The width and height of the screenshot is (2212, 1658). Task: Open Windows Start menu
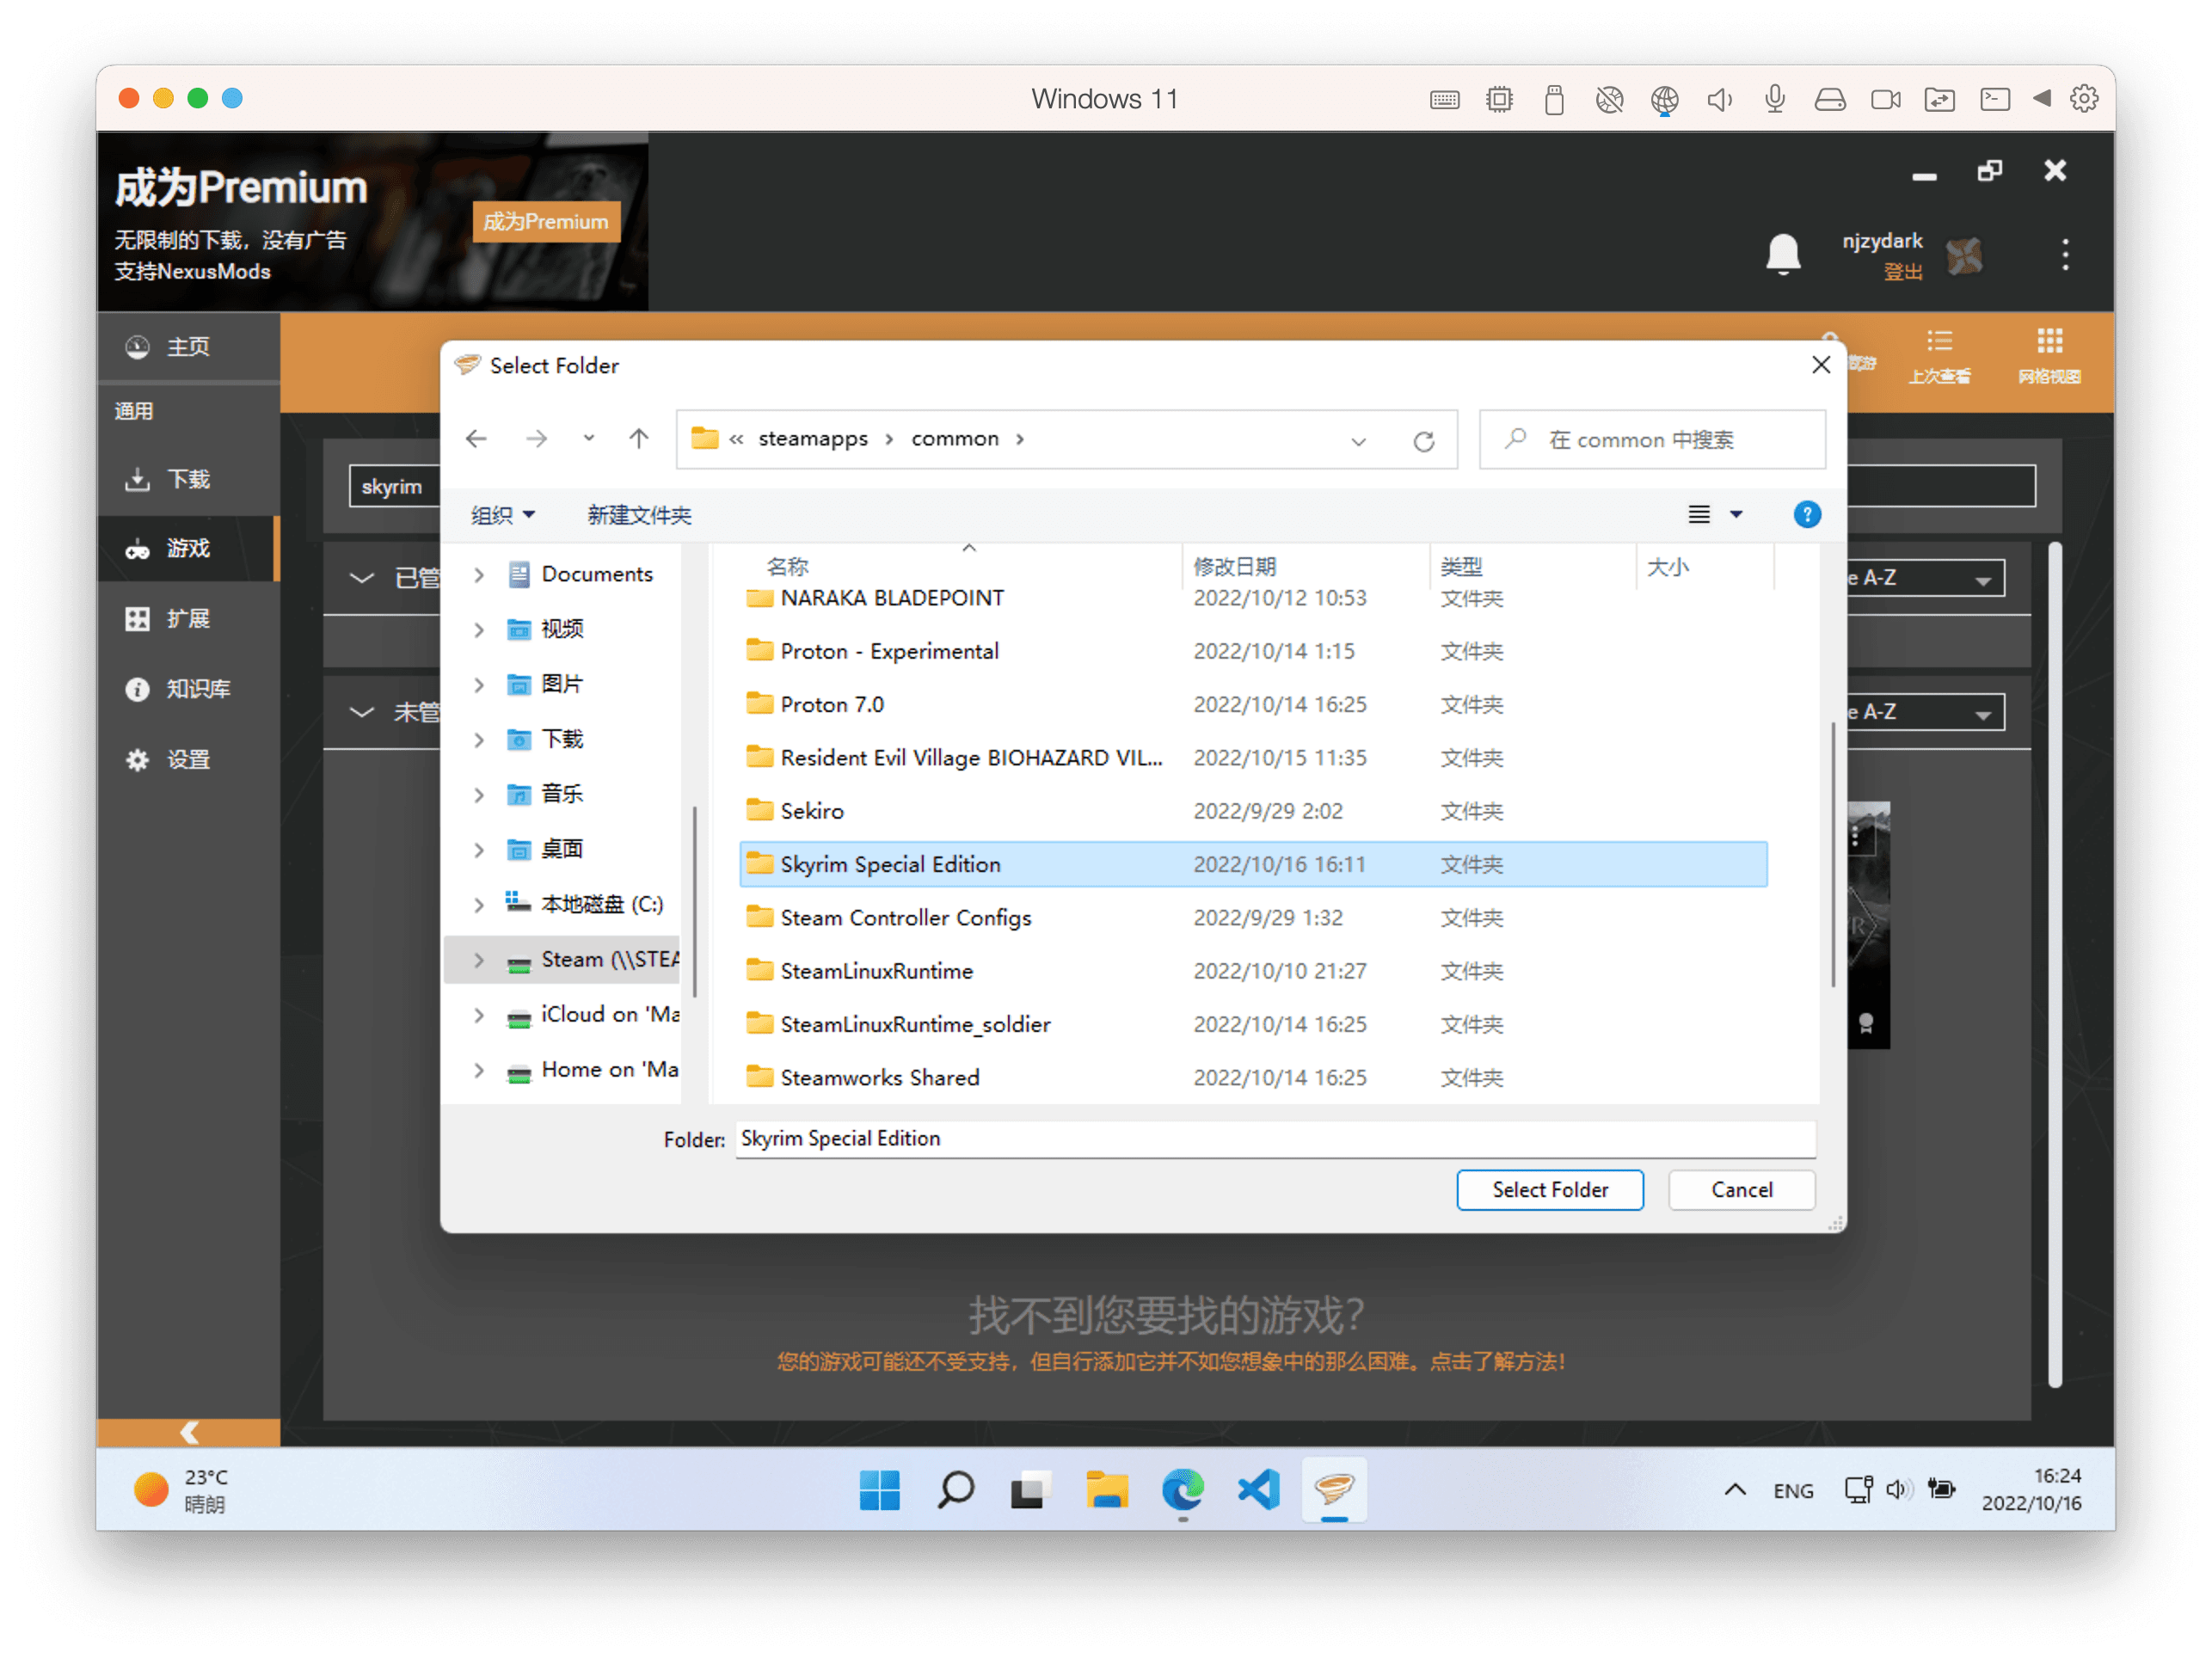click(880, 1490)
